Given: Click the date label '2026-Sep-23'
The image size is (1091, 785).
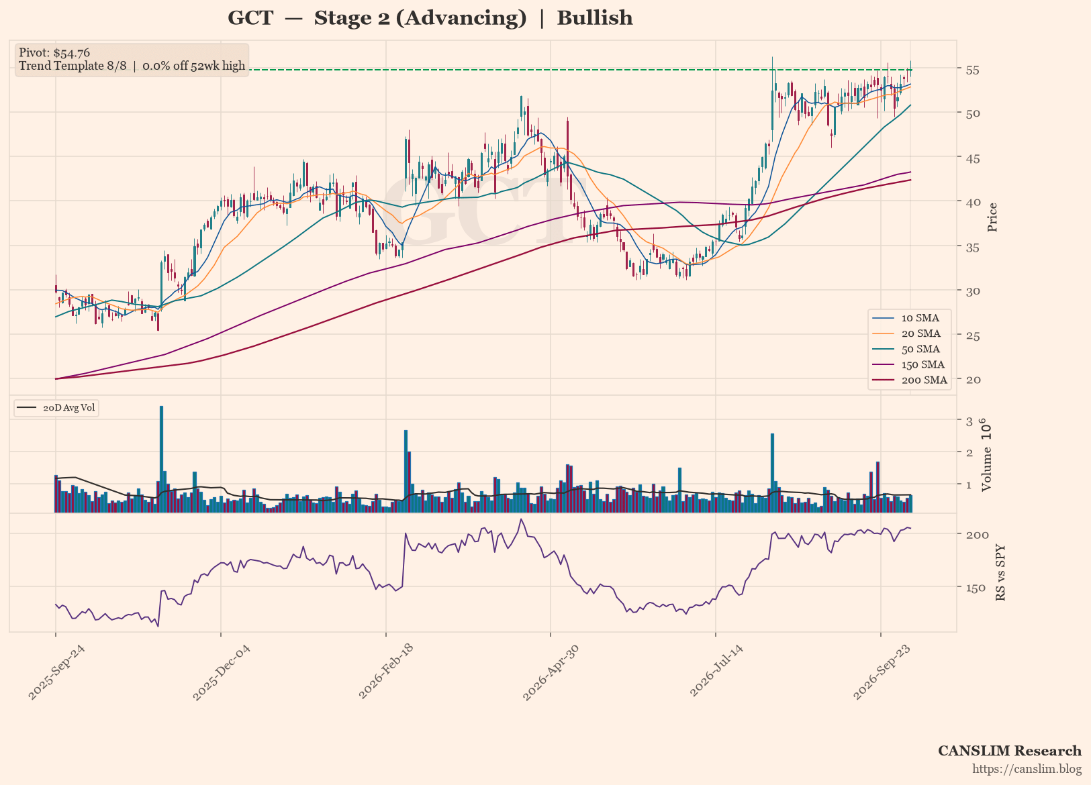Looking at the screenshot, I should pyautogui.click(x=881, y=672).
